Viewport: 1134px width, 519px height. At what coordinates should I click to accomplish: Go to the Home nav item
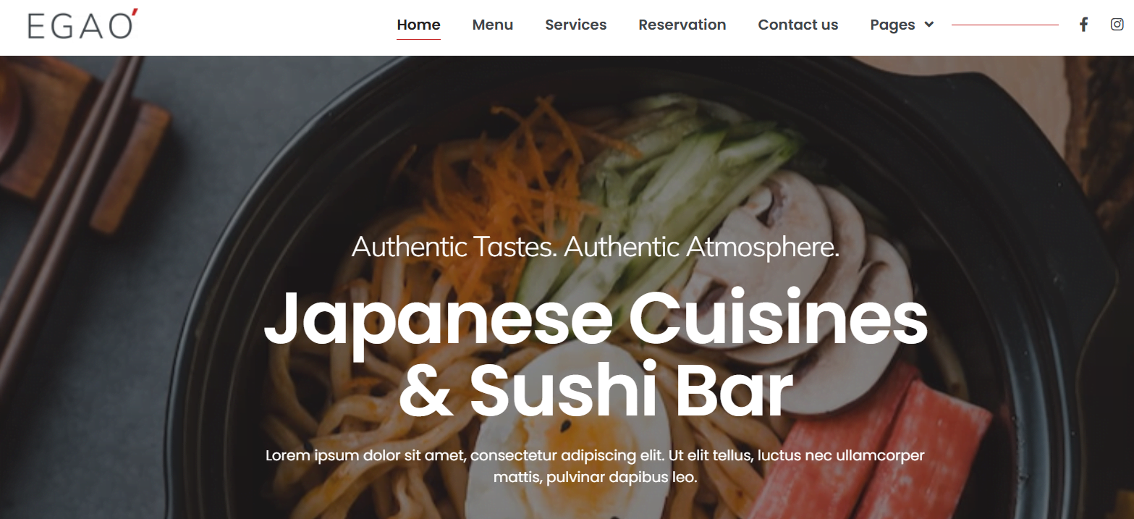418,25
